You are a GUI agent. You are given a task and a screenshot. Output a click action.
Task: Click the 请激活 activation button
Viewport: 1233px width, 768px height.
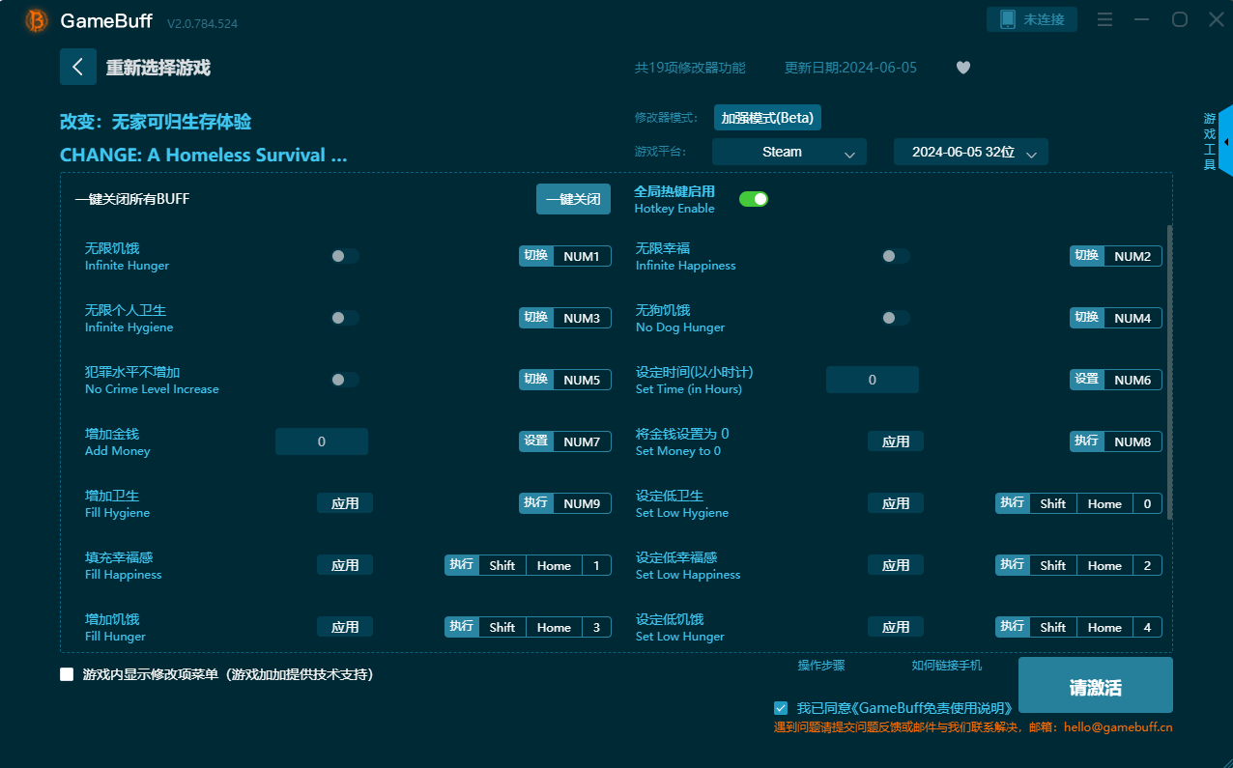1096,685
